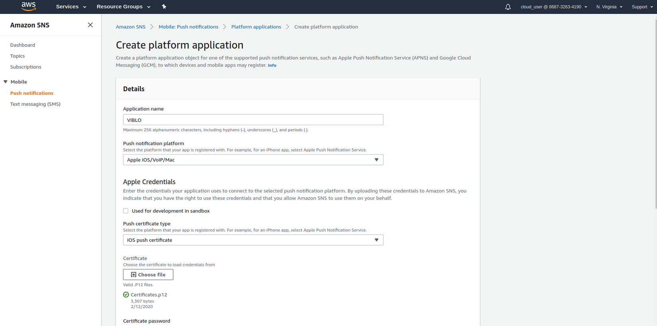Open the Services menu
Image resolution: width=657 pixels, height=326 pixels.
[71, 7]
